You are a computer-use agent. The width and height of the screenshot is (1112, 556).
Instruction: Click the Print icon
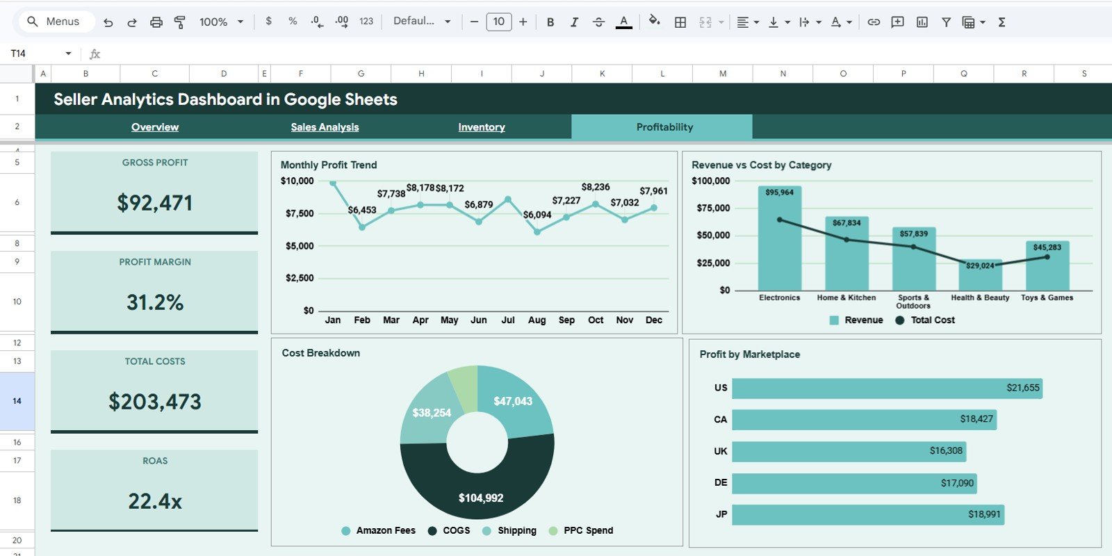click(x=156, y=22)
